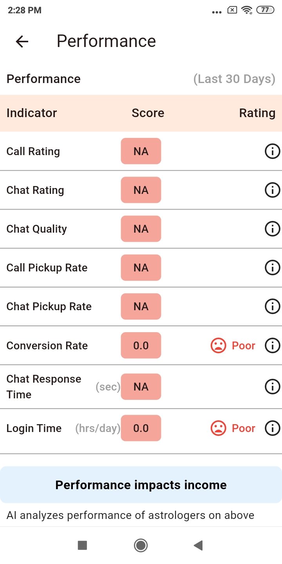Tap Chat Quality info icon
This screenshot has height=564, width=282.
click(272, 229)
